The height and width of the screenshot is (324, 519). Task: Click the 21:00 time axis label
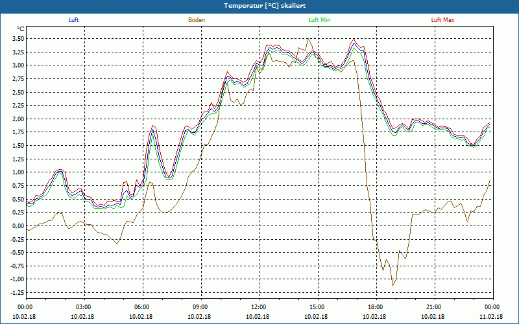(433, 307)
